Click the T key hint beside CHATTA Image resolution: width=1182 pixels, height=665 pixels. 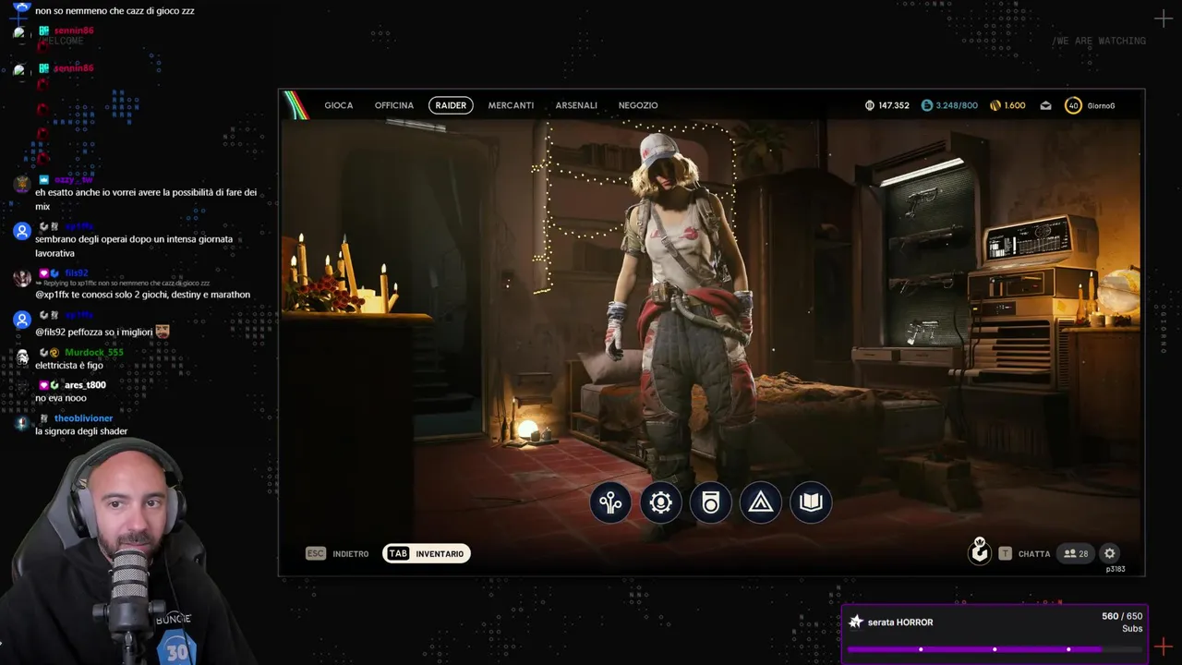pyautogui.click(x=1005, y=553)
